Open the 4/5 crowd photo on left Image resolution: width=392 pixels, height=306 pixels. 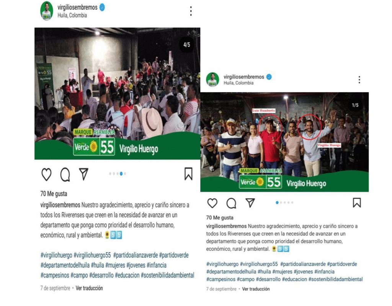[117, 93]
